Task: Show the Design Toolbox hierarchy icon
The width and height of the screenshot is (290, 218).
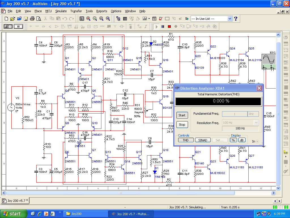Action: 118,19
